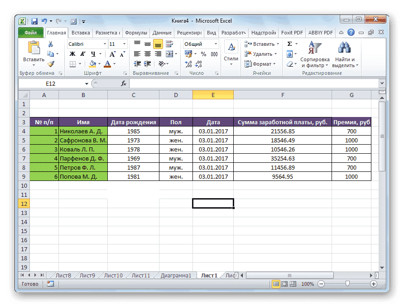Screen dimensions: 404x307
Task: Click the AutoSum sigma icon
Action: click(x=289, y=44)
